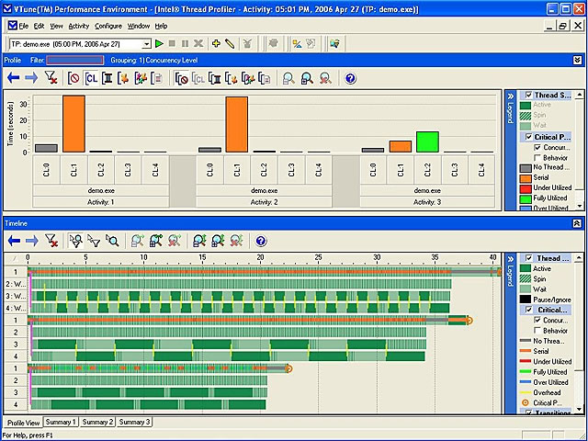Image resolution: width=588 pixels, height=441 pixels.
Task: Open the TP: demo.exe activity dropdown
Action: [144, 43]
